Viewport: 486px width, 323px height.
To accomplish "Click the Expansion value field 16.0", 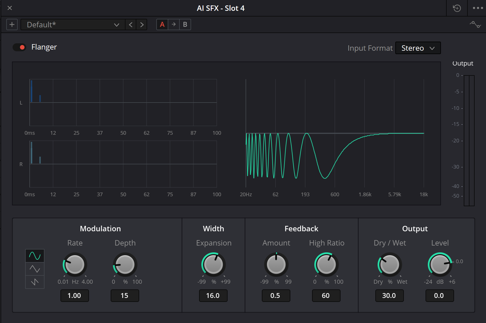I will [x=213, y=296].
